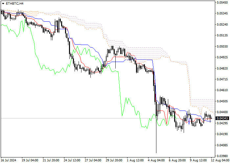Select price axis label 0.04295
This screenshot has height=164, width=230.
(222, 123)
